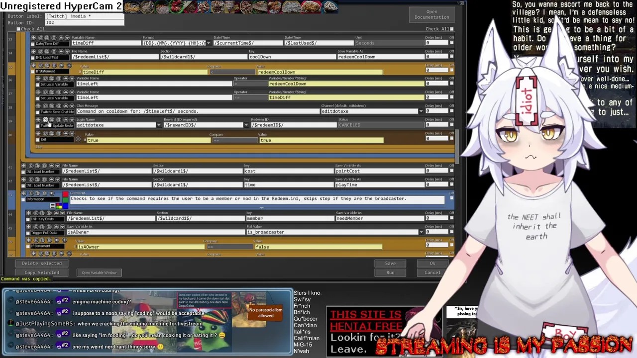Open Reward /$rewardID$/ dropdown arrow

[x=246, y=125]
